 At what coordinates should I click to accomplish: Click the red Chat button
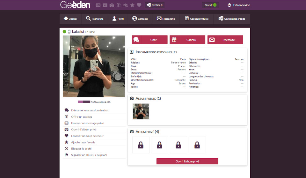[x=150, y=40]
